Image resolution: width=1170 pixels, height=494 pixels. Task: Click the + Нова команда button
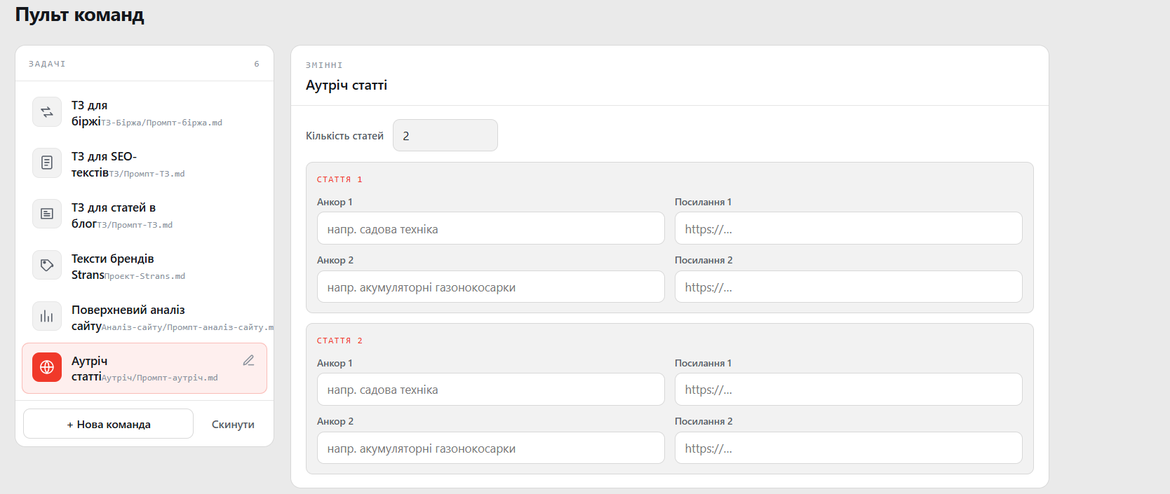tap(108, 424)
